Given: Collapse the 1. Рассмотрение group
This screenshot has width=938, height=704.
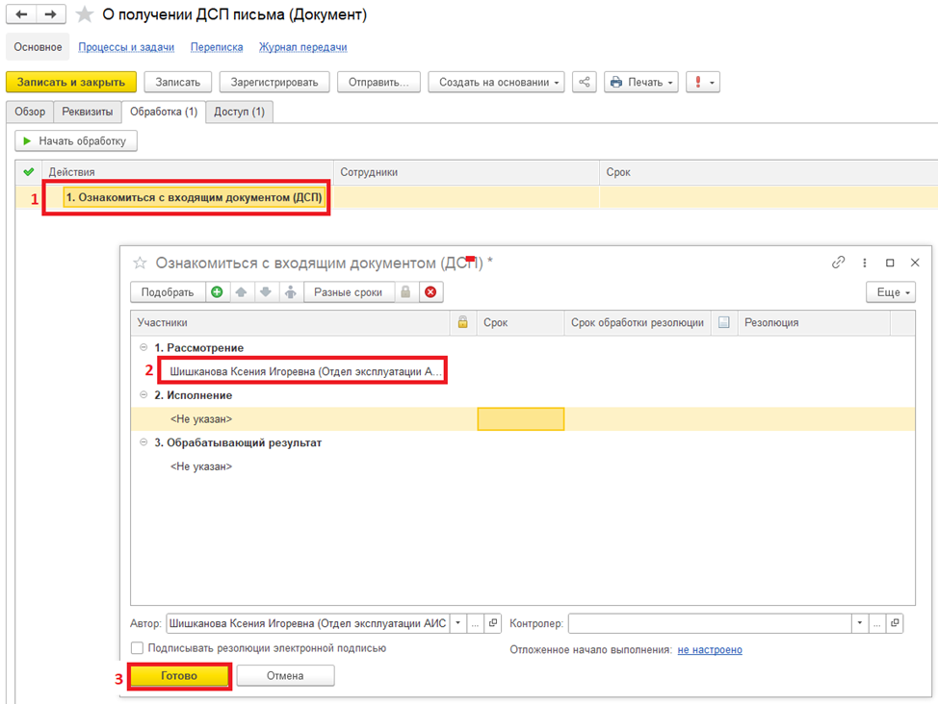Looking at the screenshot, I should (x=144, y=348).
